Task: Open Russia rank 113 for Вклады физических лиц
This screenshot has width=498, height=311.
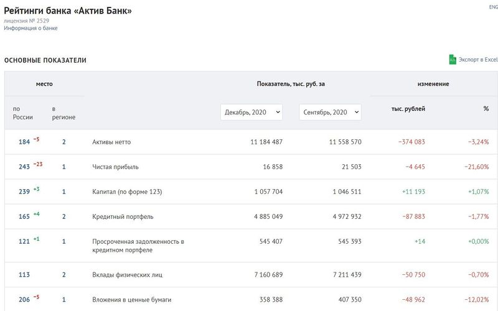Action: tap(24, 274)
